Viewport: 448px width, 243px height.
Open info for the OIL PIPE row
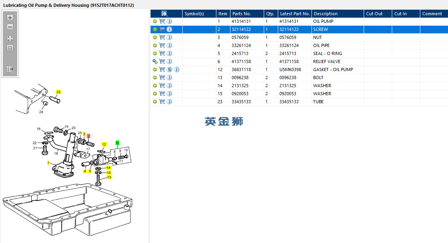(x=169, y=45)
